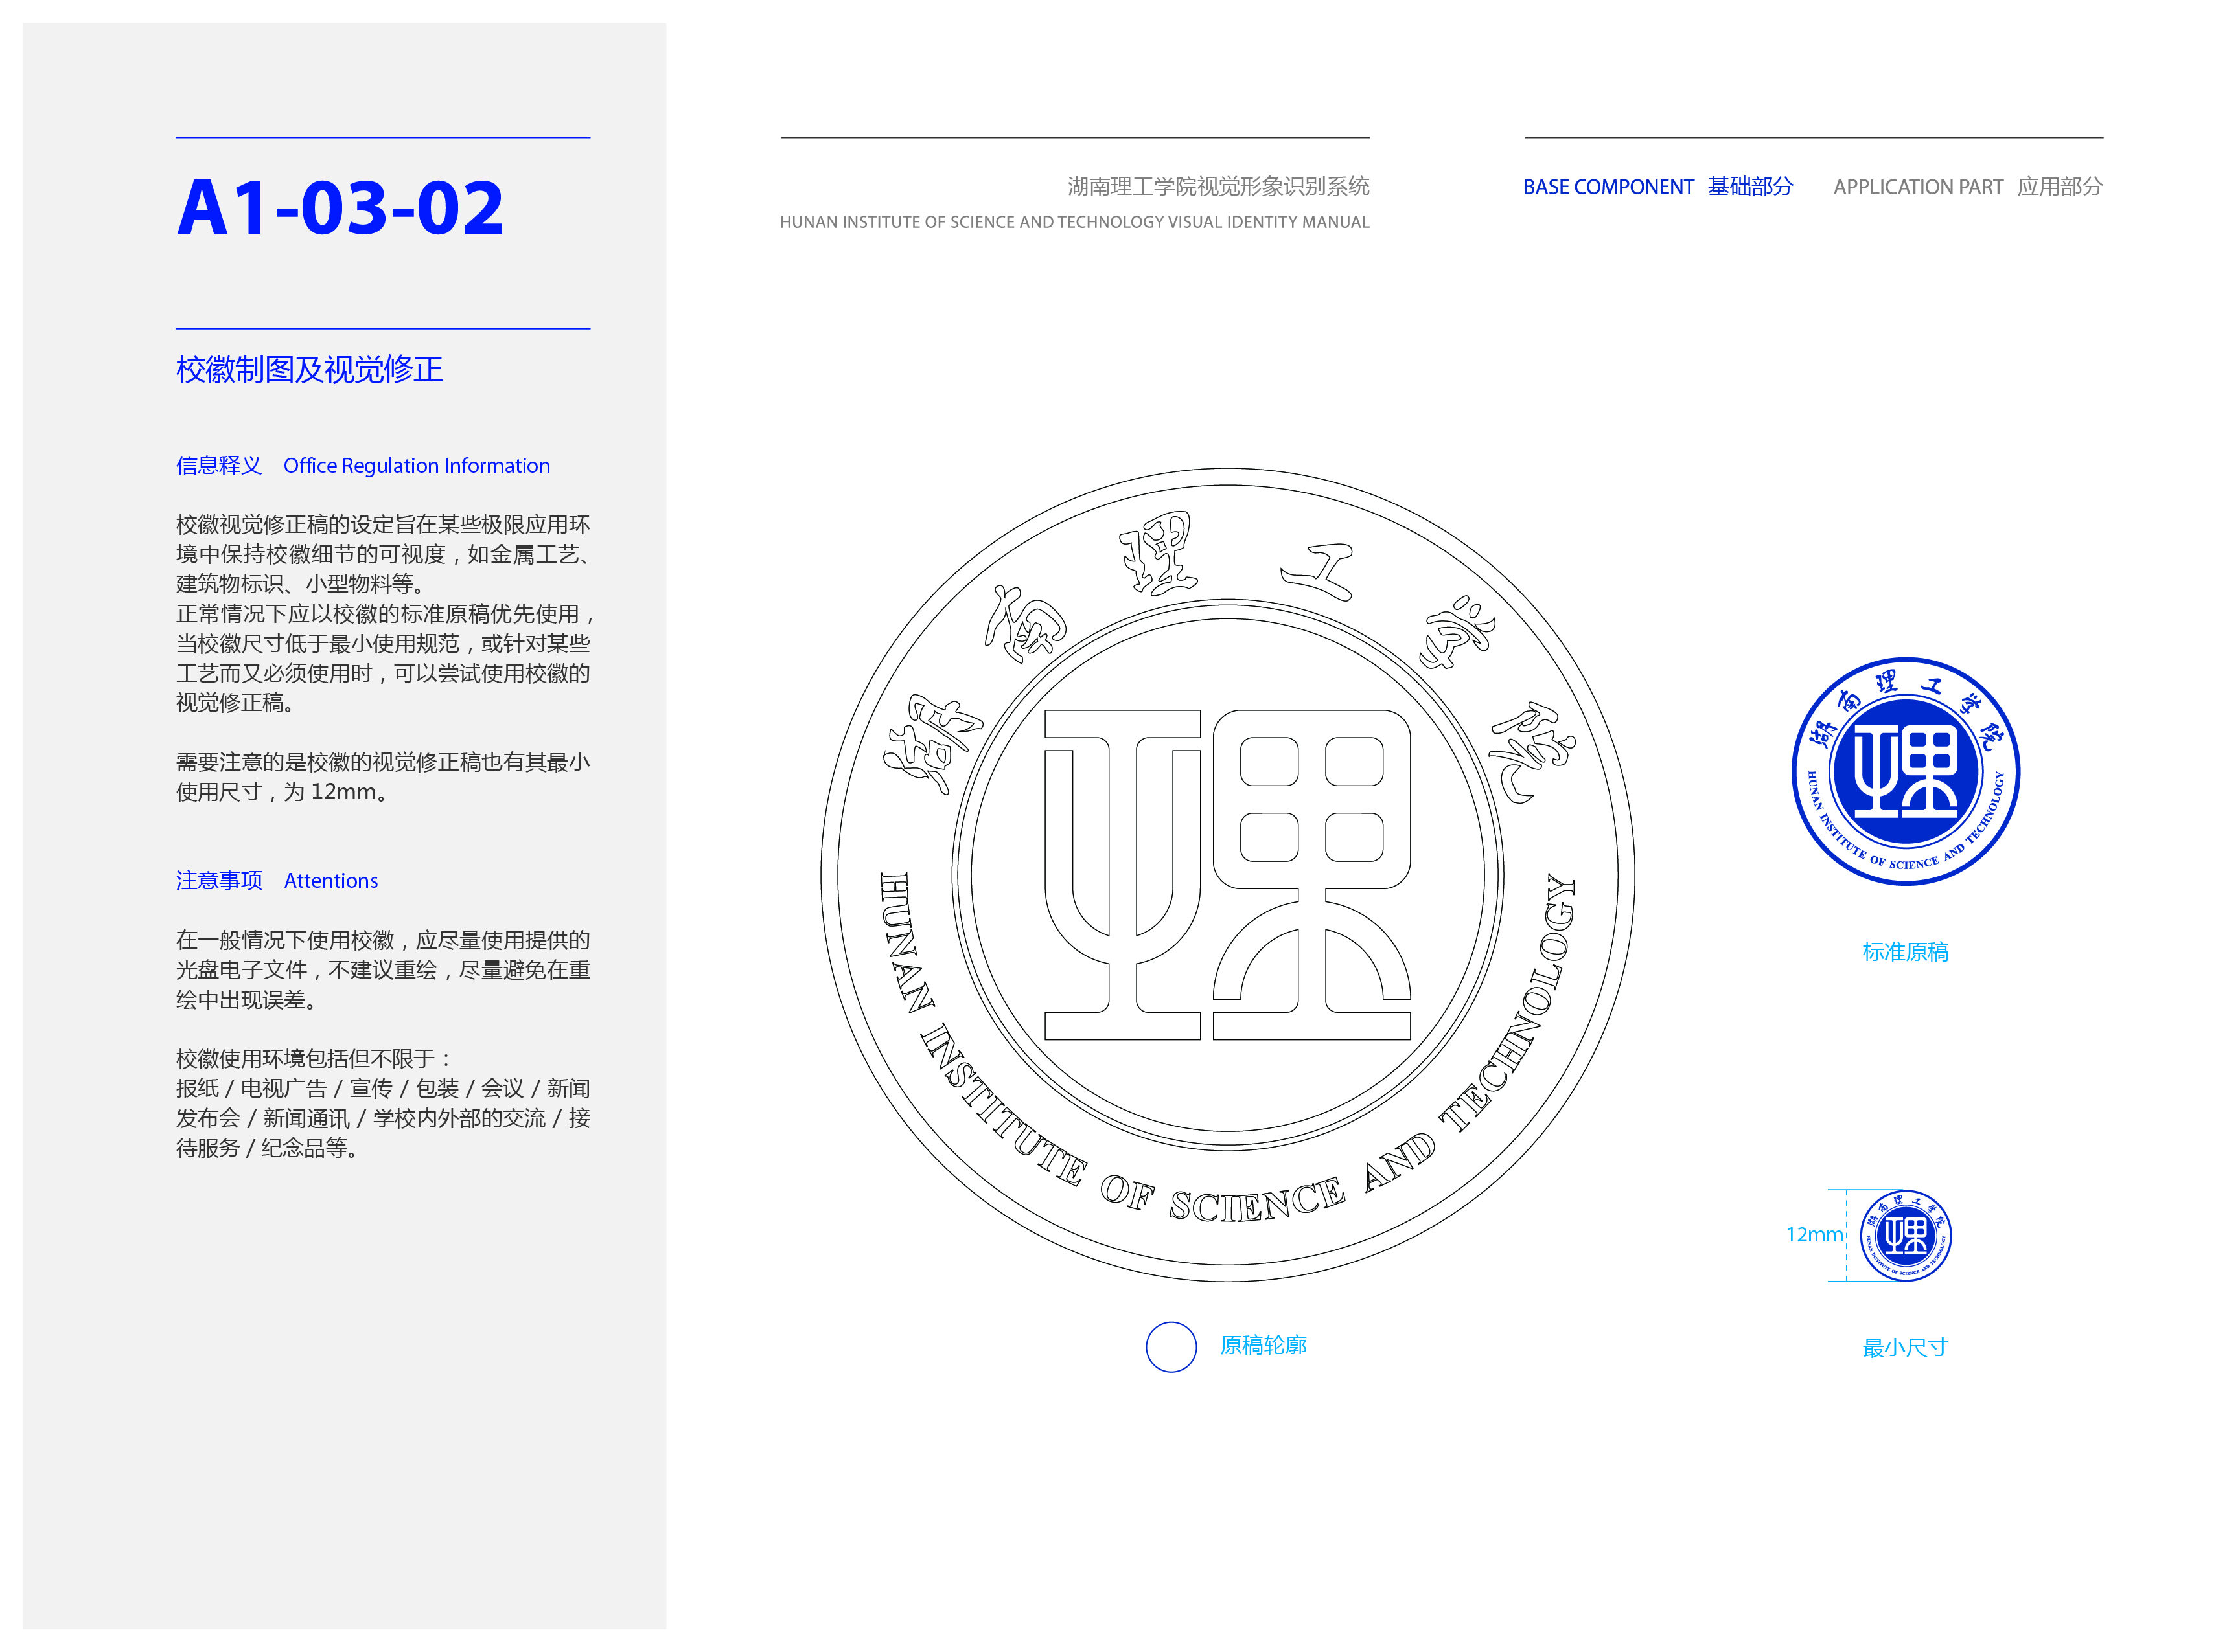Click the blue circle outline legend marker
Screen dimensions: 2227x1652
1171,1347
